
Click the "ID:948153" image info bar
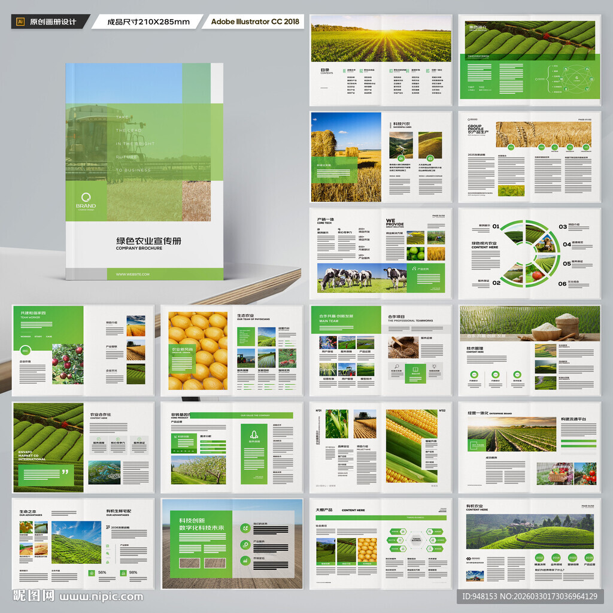[530, 596]
